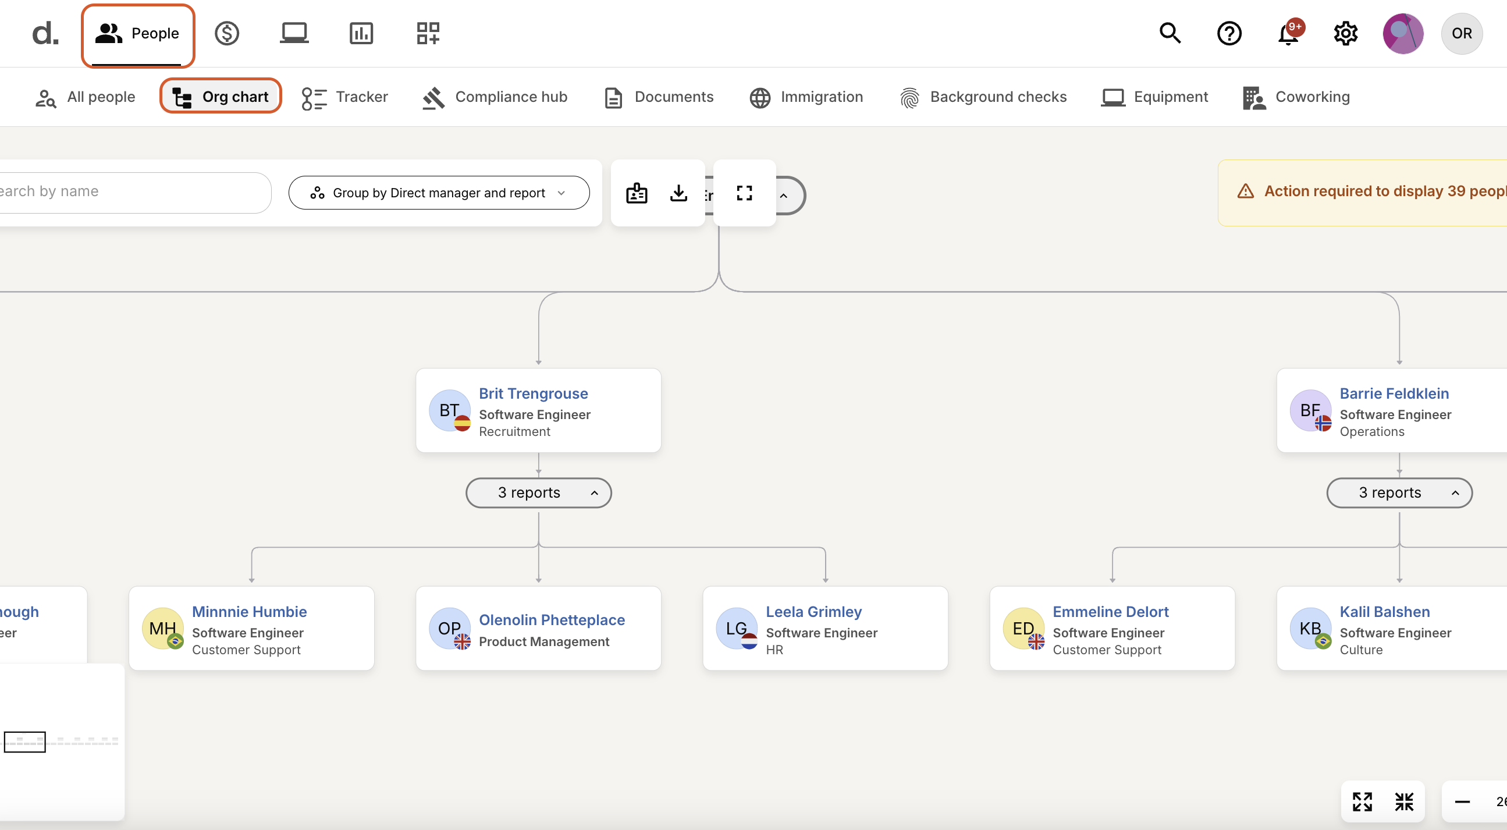Screen dimensions: 1507x830
Task: Collapse Brit Trengrouse's 3 reports
Action: point(539,492)
